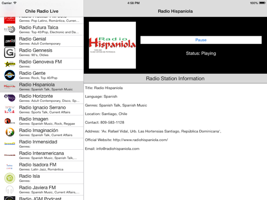Select the Radio Isadora FM logo icon
This screenshot has width=267, height=200.
click(x=10, y=167)
